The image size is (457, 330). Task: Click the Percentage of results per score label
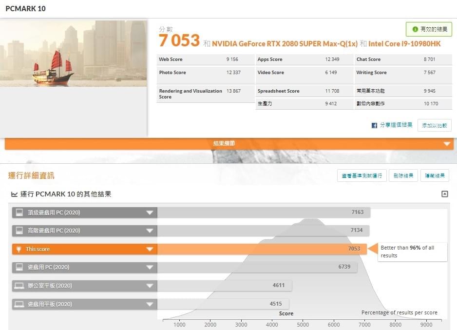(400, 312)
